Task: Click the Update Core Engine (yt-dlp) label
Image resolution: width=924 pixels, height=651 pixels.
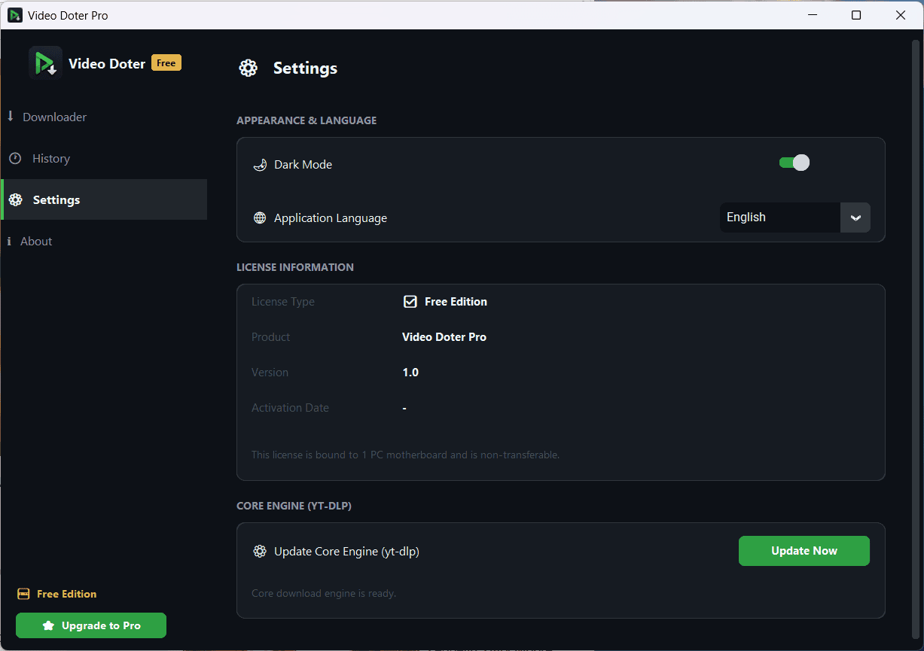Action: point(346,552)
